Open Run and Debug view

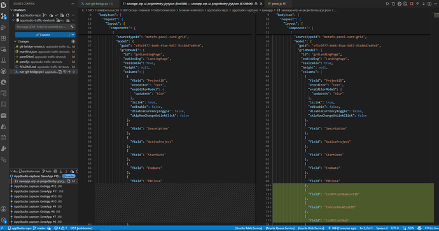coord(3,27)
